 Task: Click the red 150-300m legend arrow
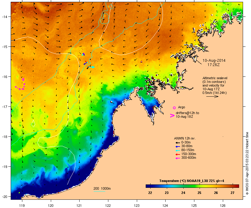178,154
